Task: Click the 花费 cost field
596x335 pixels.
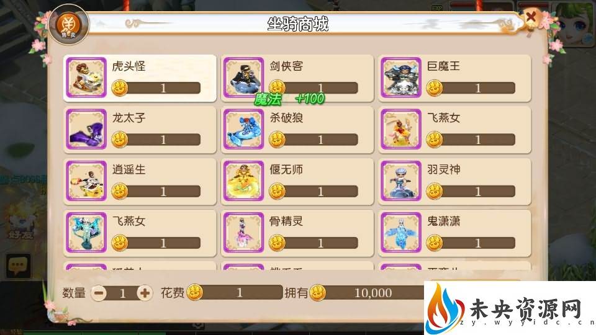Action: pos(235,292)
